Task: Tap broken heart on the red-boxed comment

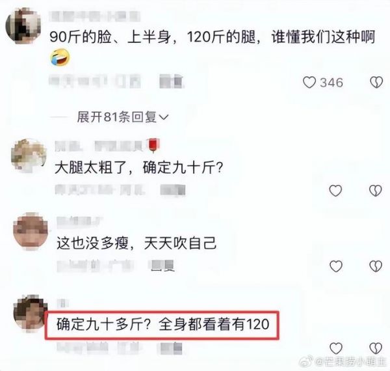Action: [376, 348]
